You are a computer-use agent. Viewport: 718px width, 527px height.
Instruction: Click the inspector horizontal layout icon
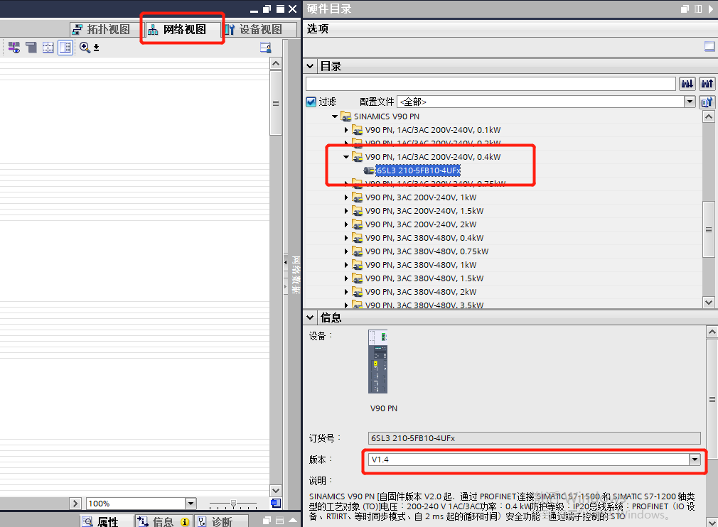(280, 521)
